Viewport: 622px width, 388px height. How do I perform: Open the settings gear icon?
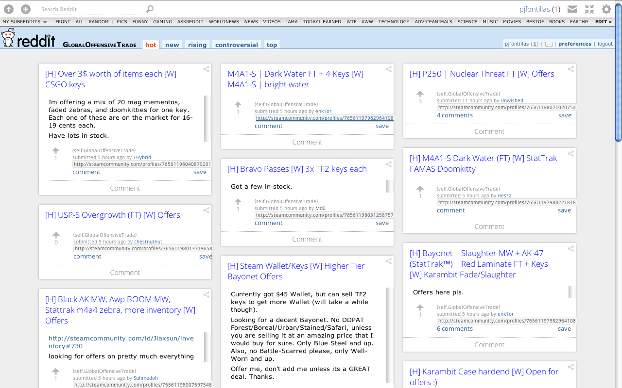coord(606,9)
